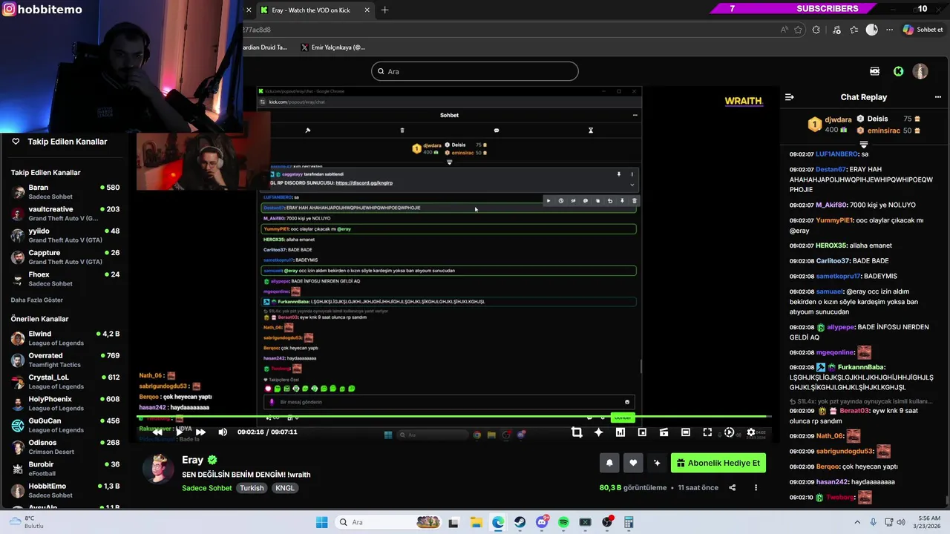Click Eray's channel avatar
This screenshot has width=950, height=534.
point(159,469)
